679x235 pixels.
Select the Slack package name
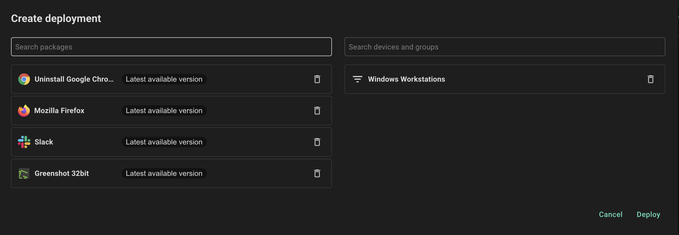point(44,142)
